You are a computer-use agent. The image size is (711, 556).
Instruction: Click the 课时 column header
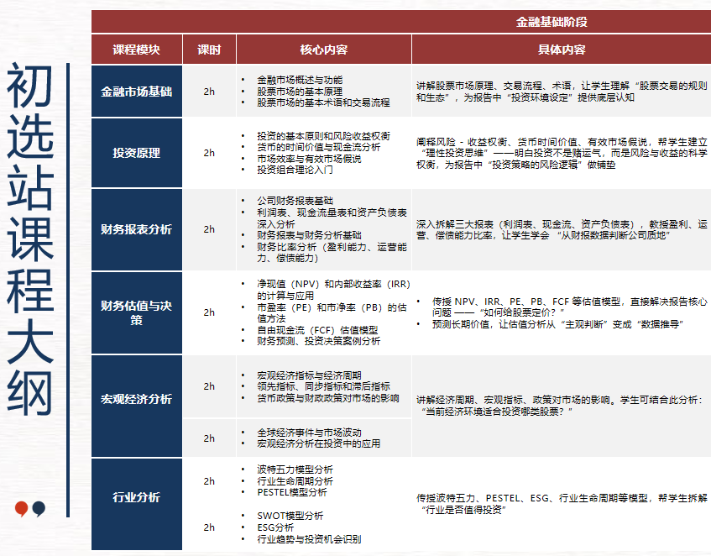click(x=209, y=50)
